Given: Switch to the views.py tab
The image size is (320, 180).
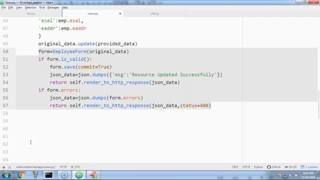Looking at the screenshot, I should [x=93, y=13].
